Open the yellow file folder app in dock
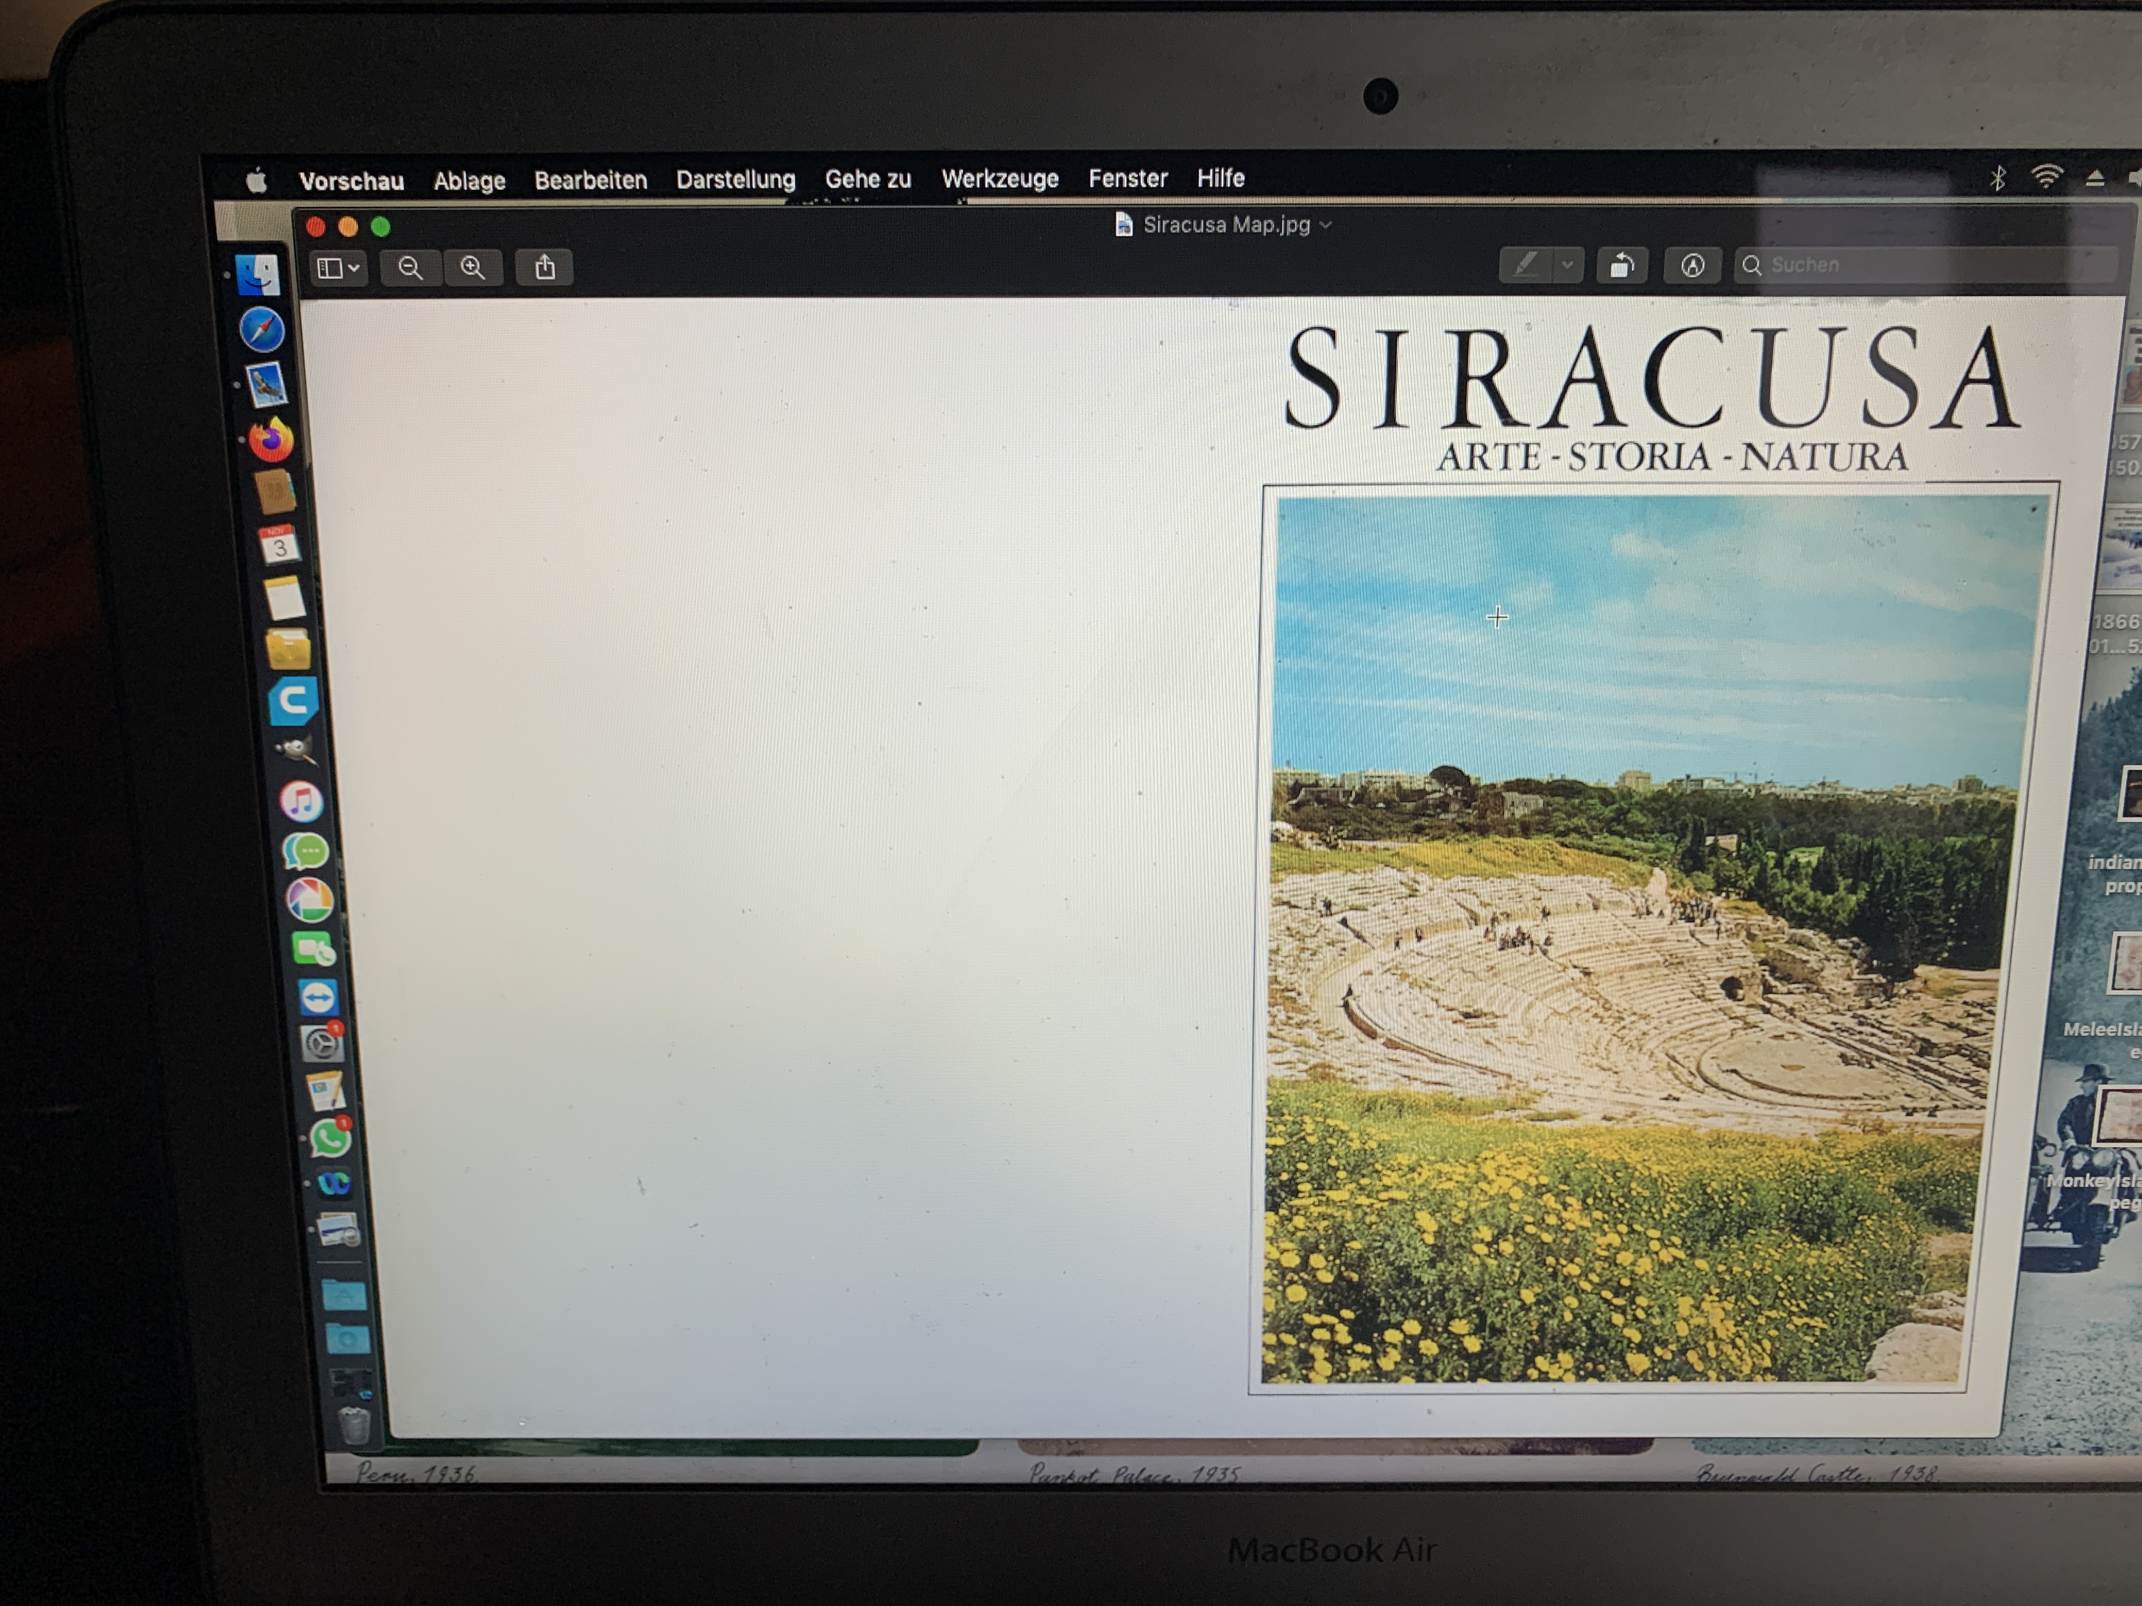Screen dimensions: 2142x1606 click(x=288, y=650)
